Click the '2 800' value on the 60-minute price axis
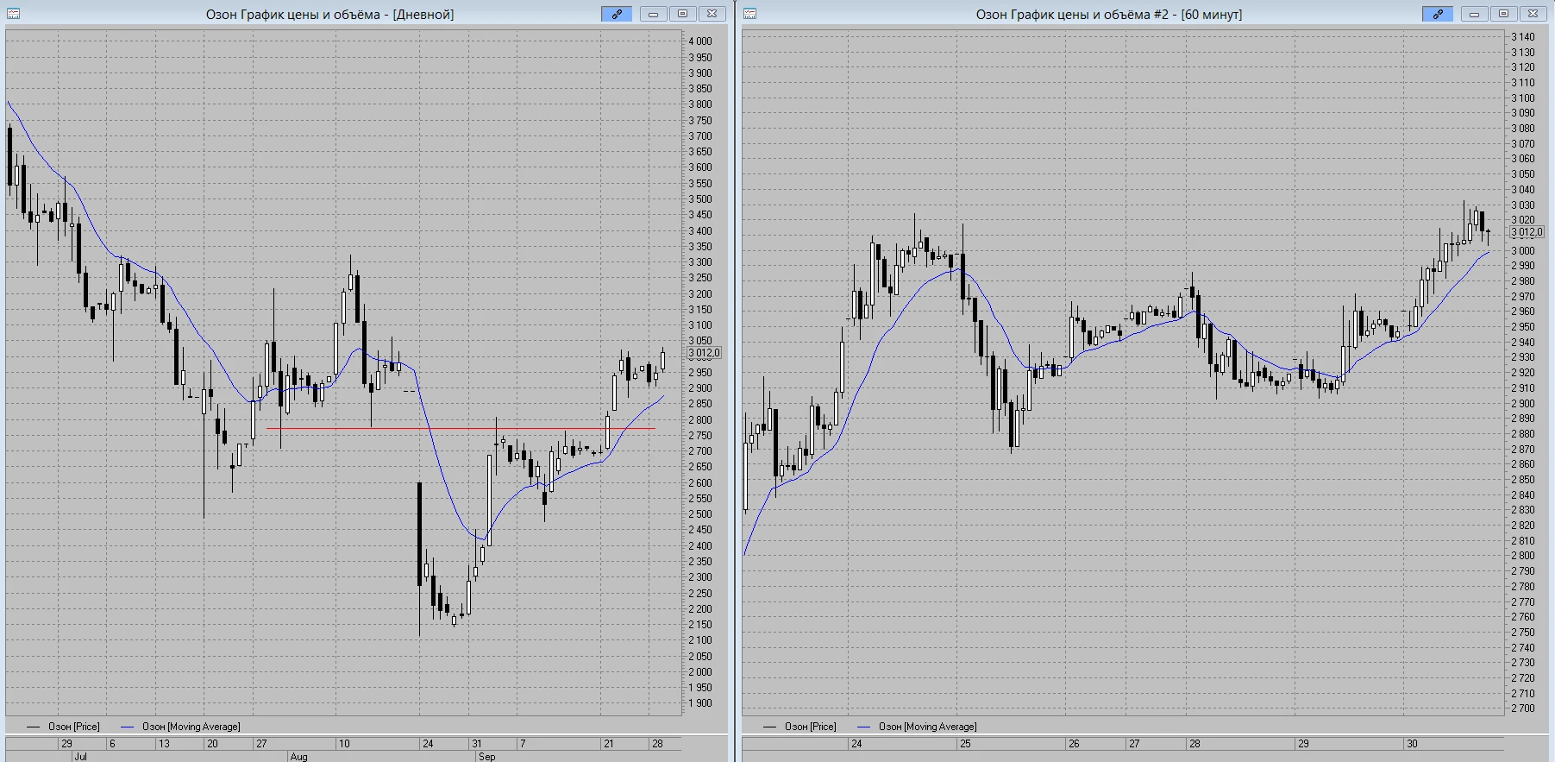 (1523, 556)
